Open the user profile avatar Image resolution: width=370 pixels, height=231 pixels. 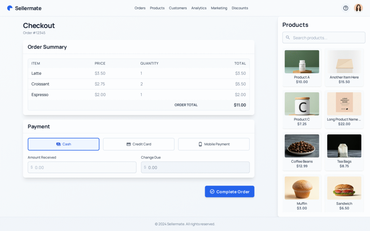coord(358,8)
